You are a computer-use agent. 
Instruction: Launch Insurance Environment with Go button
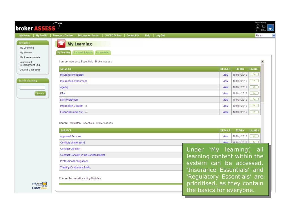pyautogui.click(x=254, y=81)
